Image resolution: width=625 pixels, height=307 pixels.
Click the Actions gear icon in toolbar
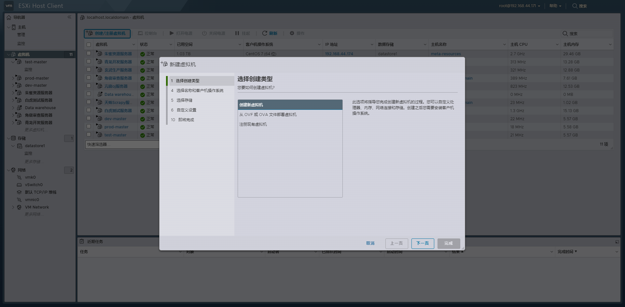click(292, 33)
